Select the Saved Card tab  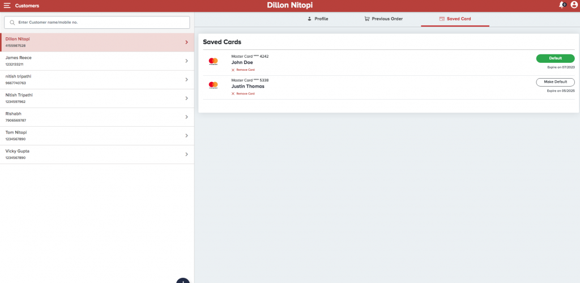(x=455, y=19)
